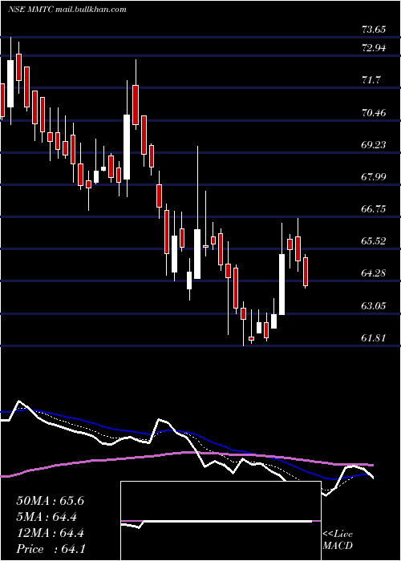The image size is (401, 561).
Task: Select the 73.65 price level label
Action: click(374, 30)
